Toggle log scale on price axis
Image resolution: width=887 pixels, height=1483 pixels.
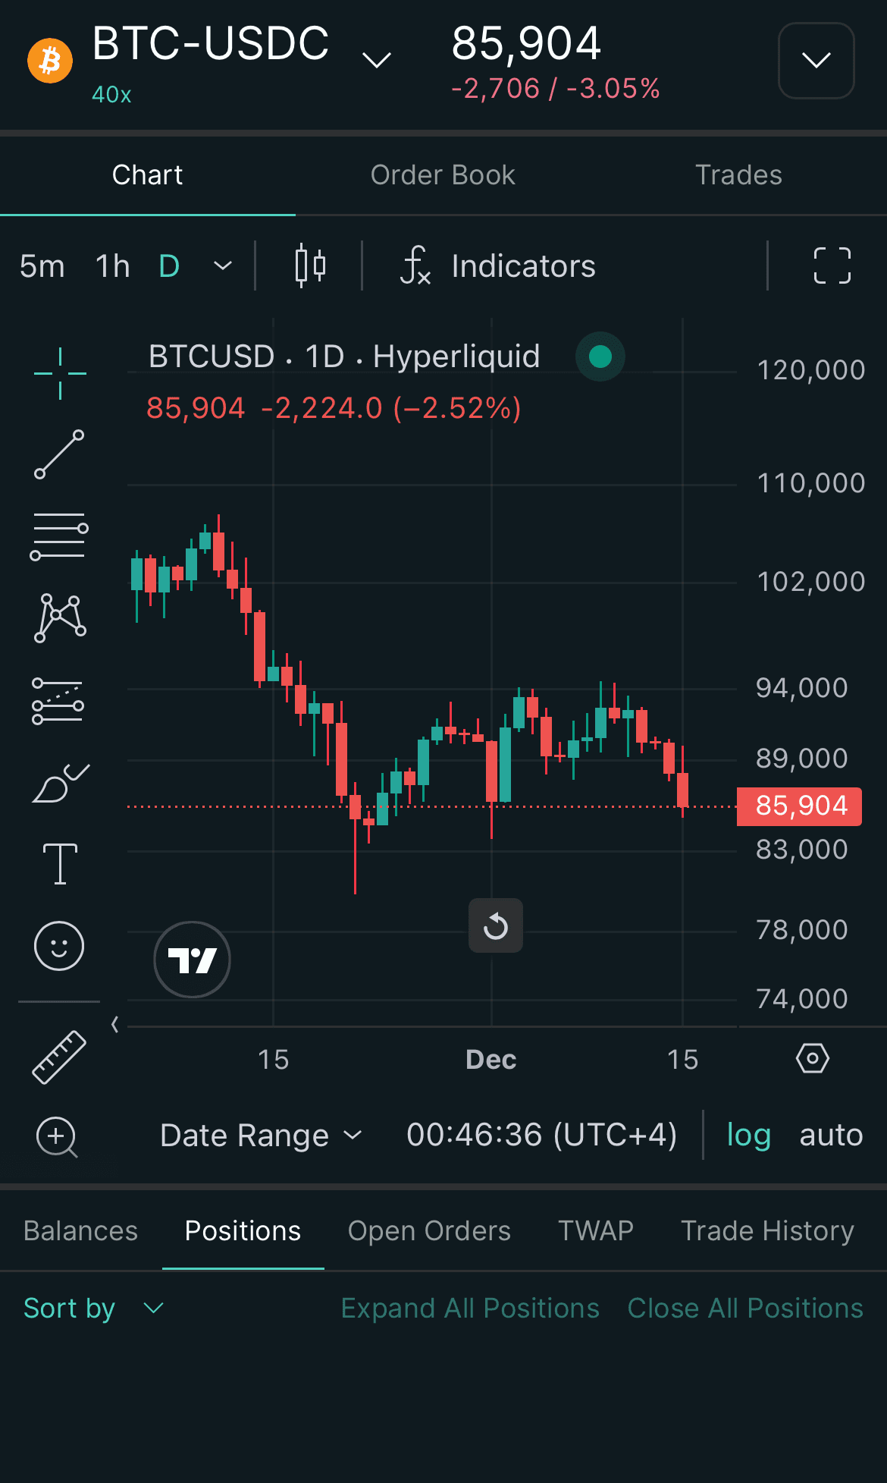pos(748,1136)
